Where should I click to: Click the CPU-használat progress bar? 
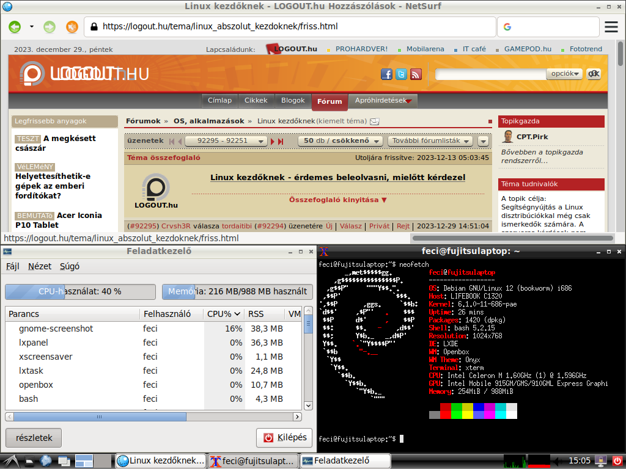tap(80, 291)
